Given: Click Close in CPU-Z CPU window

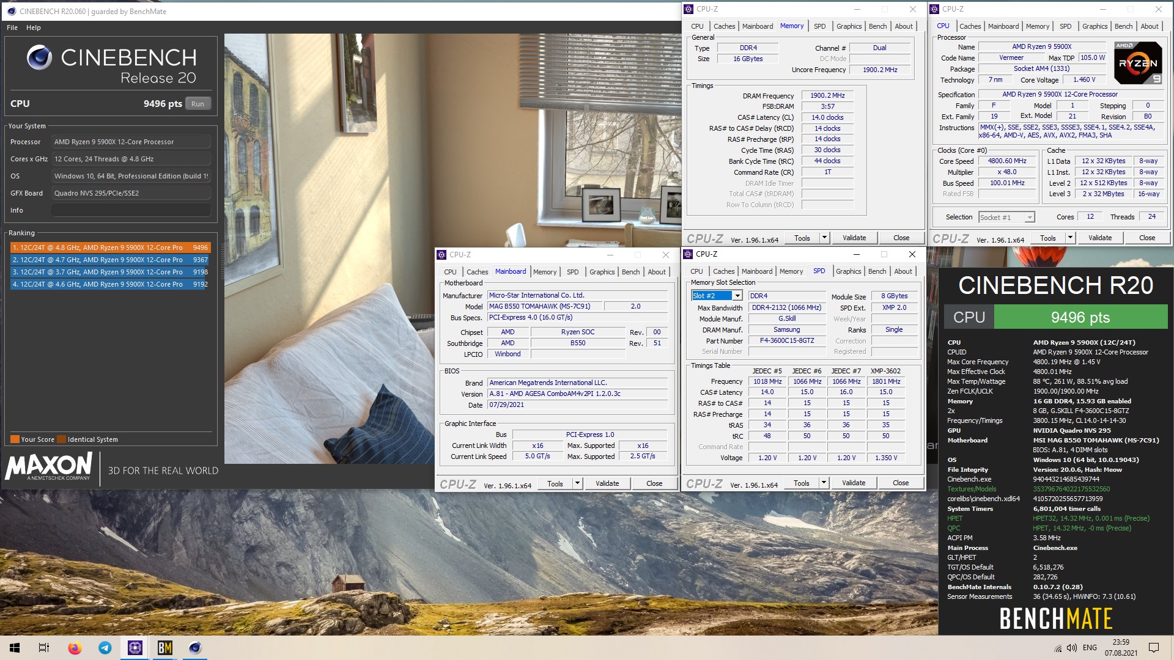Looking at the screenshot, I should click(1147, 238).
